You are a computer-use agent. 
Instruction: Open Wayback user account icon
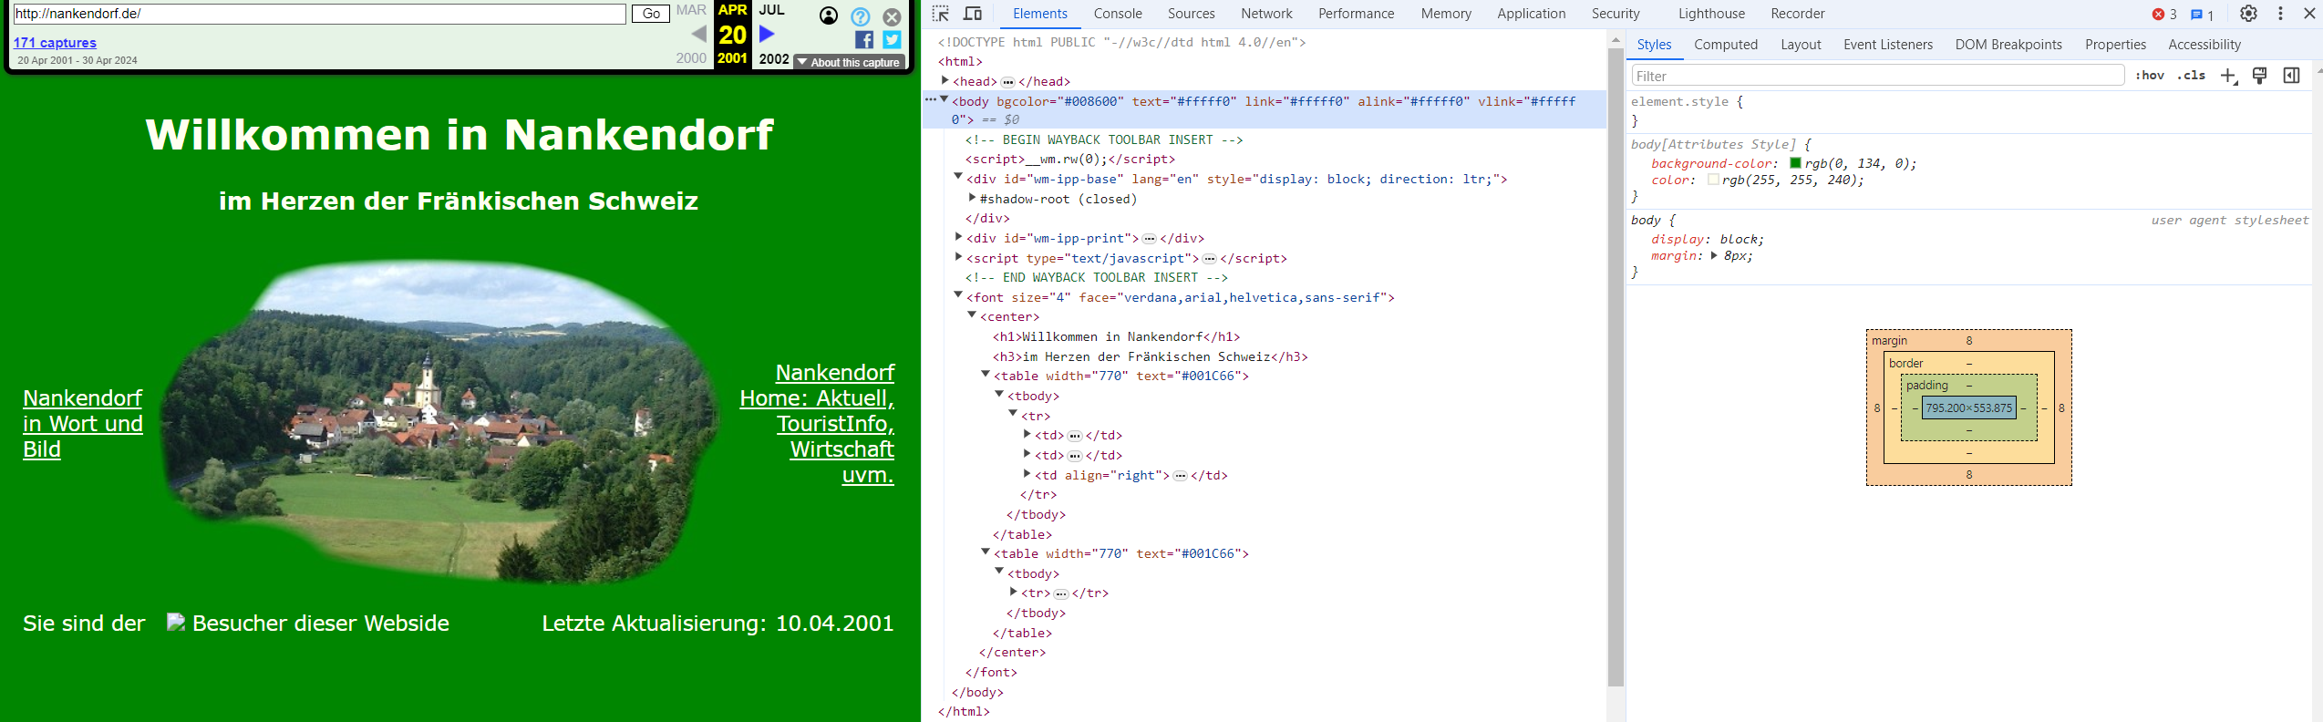click(829, 15)
